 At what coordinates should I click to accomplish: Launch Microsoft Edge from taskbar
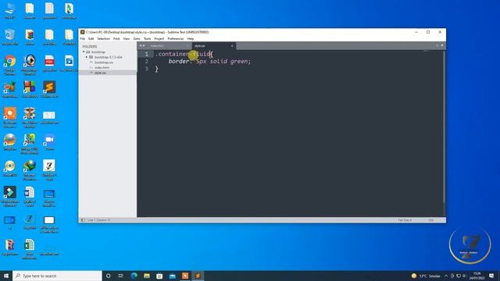coord(134,276)
